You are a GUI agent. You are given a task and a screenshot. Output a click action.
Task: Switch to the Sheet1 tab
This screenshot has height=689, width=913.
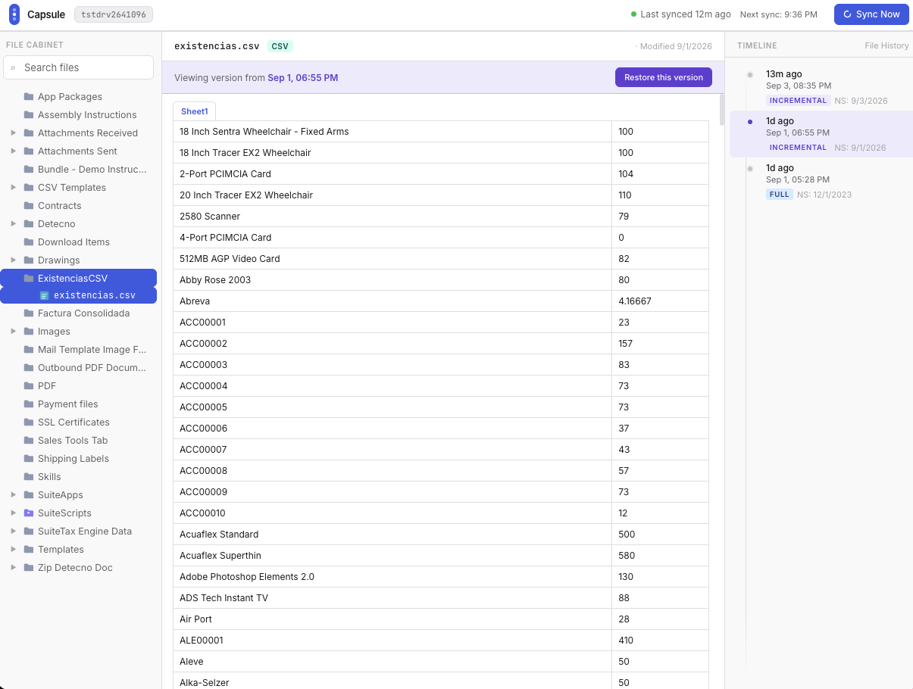[x=195, y=111]
